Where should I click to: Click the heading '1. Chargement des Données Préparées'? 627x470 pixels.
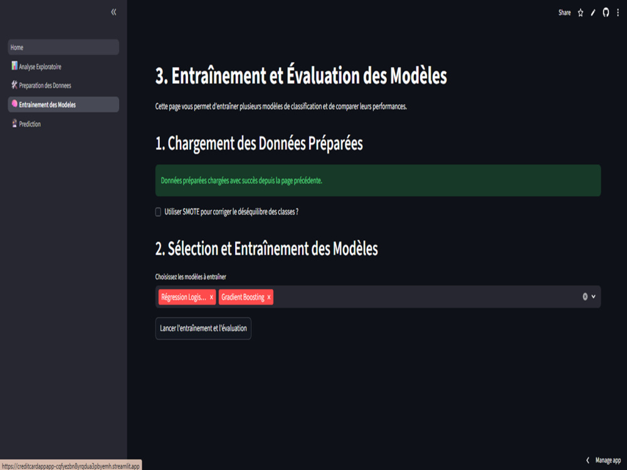coord(259,143)
